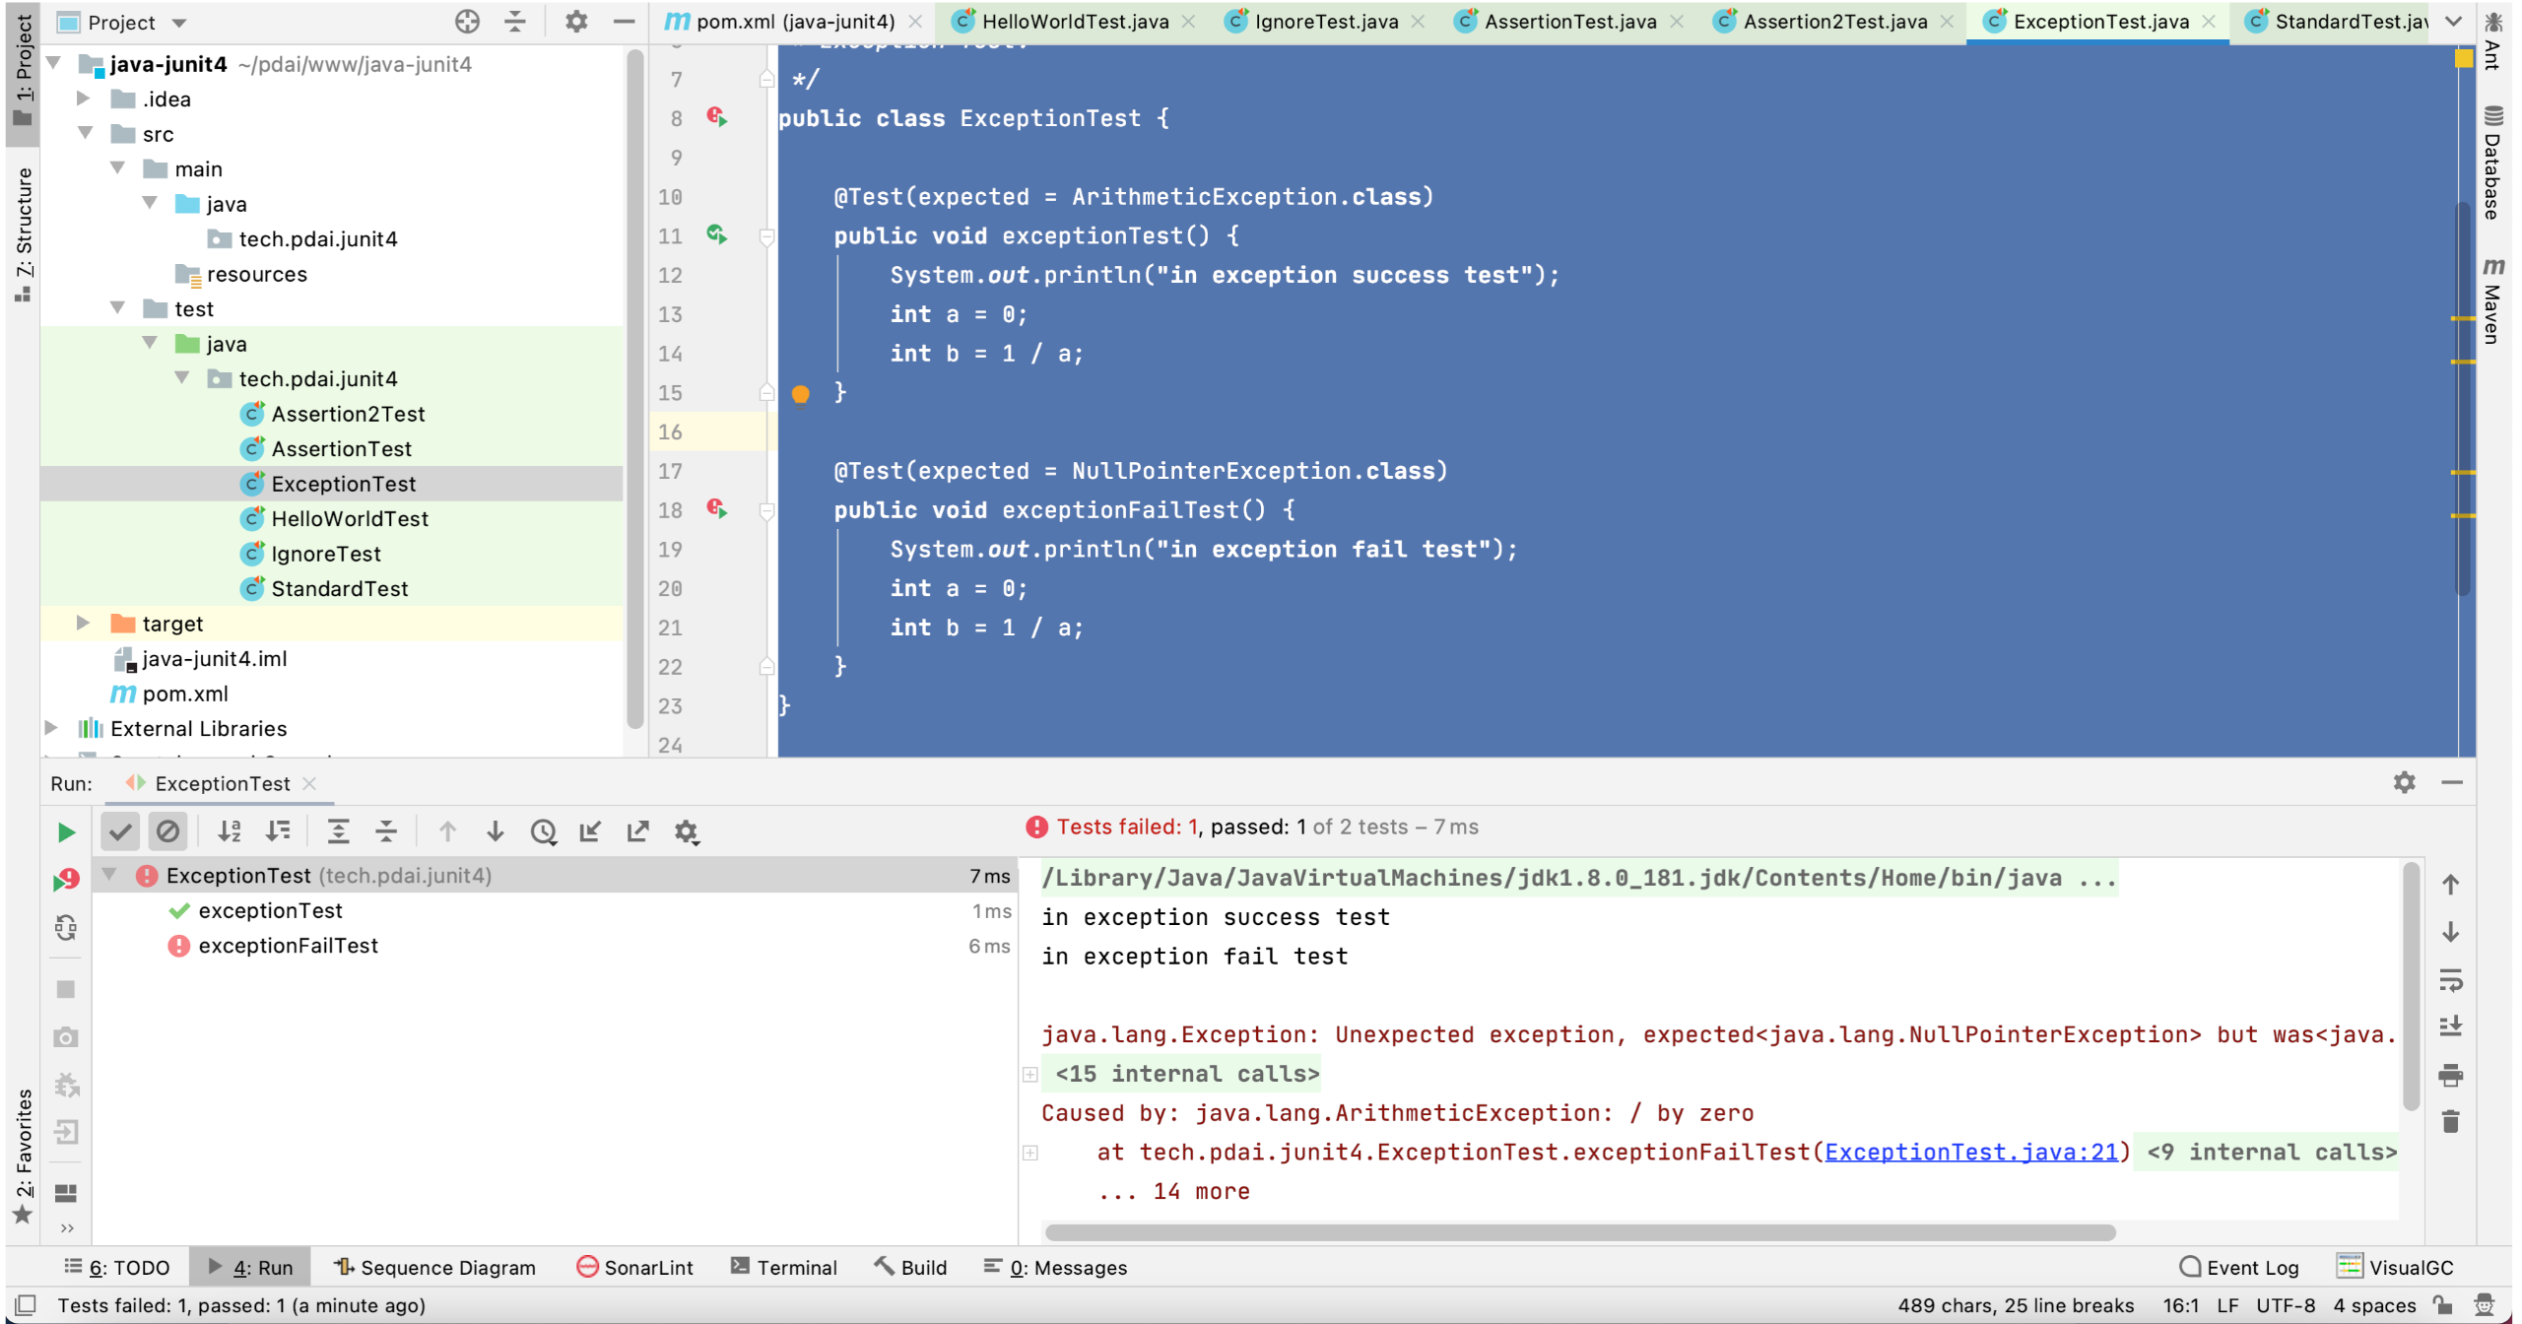The height and width of the screenshot is (1324, 2522).
Task: Run exceptionTest gutter icon at line 11
Action: pyautogui.click(x=717, y=235)
